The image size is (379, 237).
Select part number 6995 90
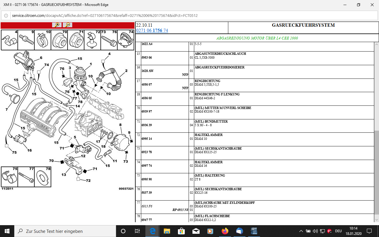tap(147, 179)
